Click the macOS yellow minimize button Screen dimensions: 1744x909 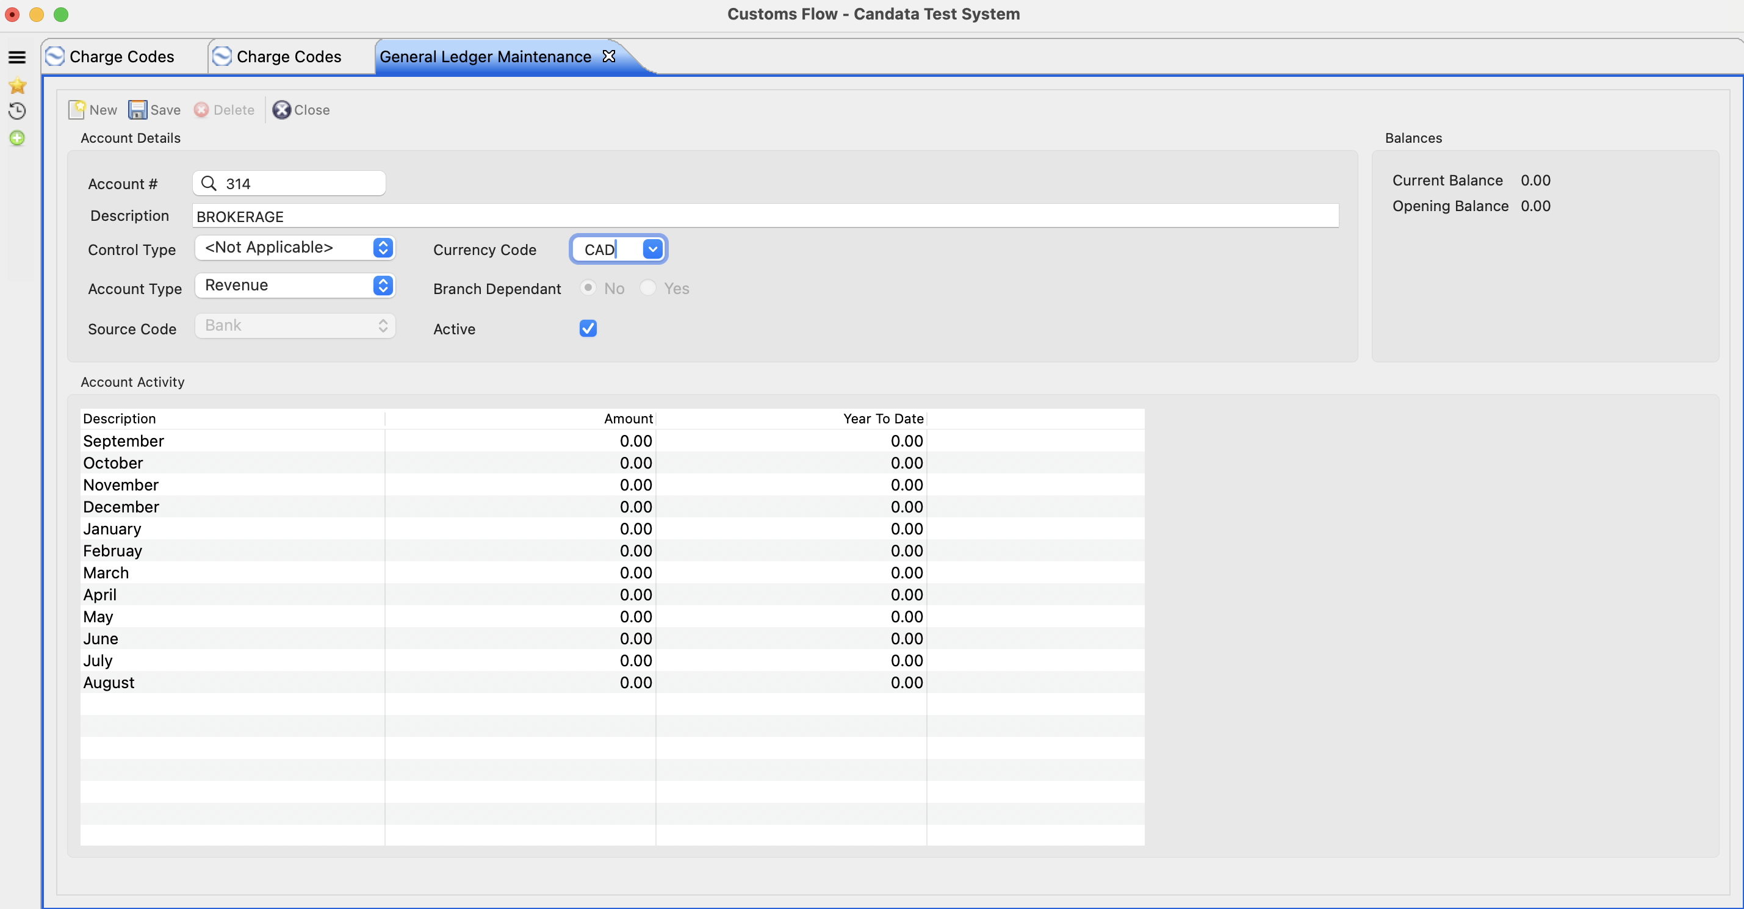coord(37,14)
